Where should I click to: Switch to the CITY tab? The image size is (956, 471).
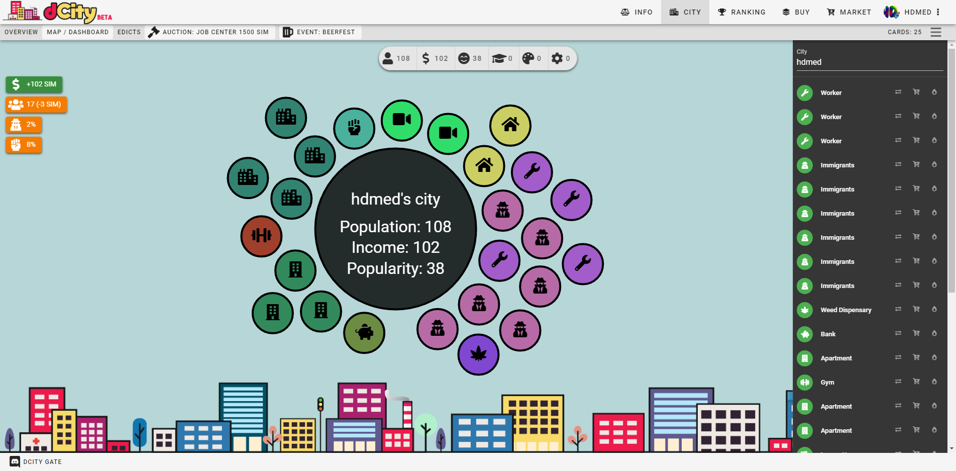pyautogui.click(x=685, y=12)
